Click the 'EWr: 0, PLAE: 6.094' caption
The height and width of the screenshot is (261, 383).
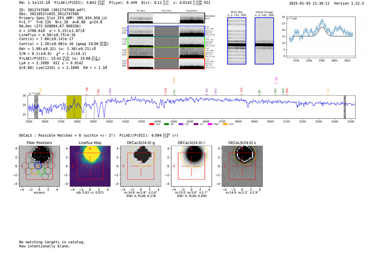(x=192, y=196)
